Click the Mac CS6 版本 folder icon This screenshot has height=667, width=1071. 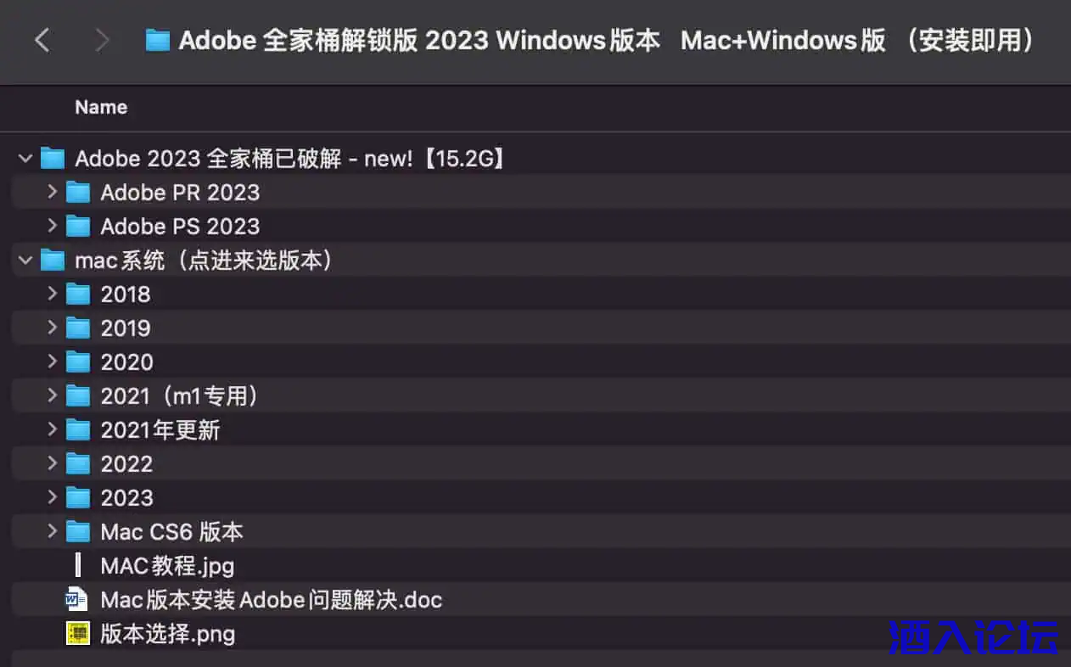(78, 532)
